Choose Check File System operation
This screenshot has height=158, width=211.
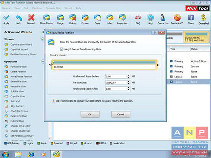[20, 111]
